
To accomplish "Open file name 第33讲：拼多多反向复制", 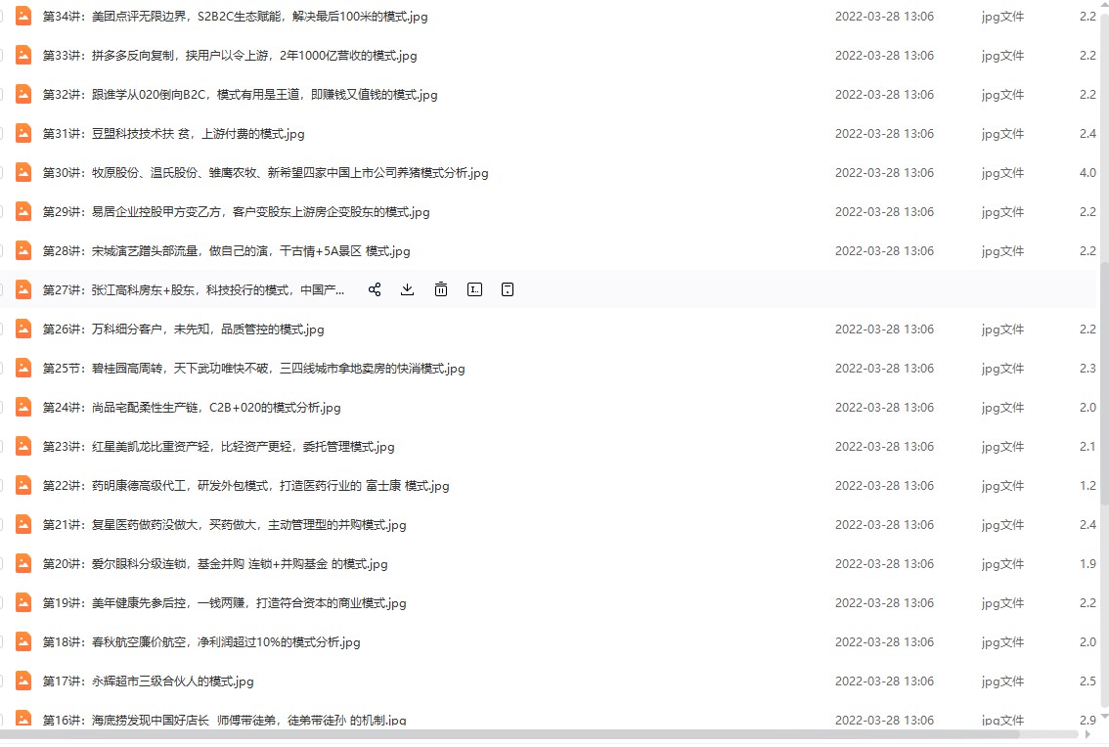I will point(230,55).
